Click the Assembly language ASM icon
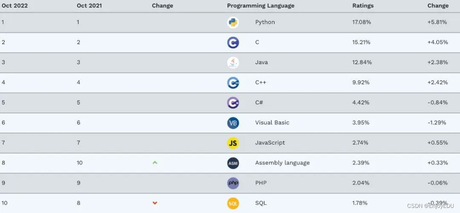 coord(233,163)
